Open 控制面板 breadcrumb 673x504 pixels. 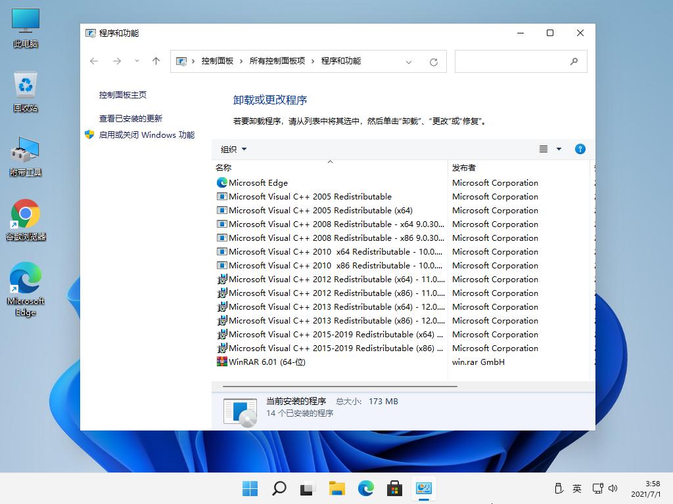click(217, 61)
